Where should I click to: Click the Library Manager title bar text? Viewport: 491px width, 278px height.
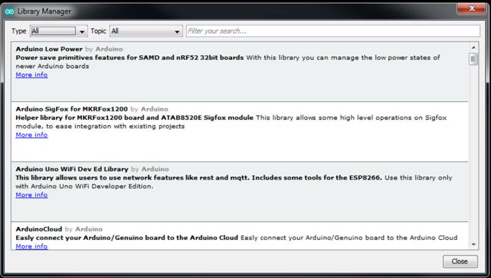44,12
